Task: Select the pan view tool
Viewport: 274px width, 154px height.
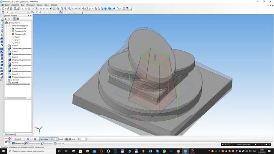Action: click(x=83, y=9)
